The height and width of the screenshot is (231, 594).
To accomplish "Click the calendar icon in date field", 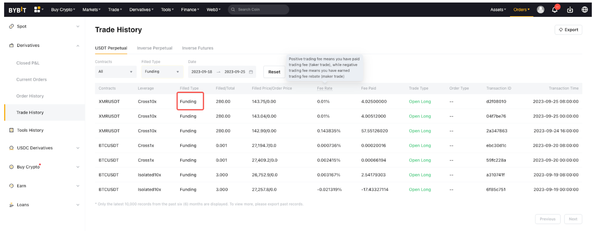I will coord(251,72).
